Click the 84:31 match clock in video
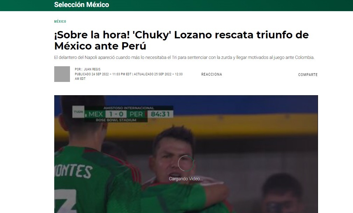Image resolution: width=353 pixels, height=213 pixels. coord(160,114)
